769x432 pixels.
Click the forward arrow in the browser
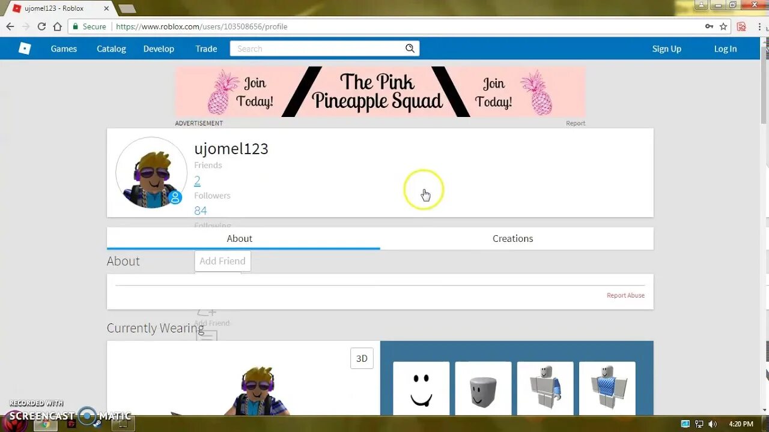25,26
